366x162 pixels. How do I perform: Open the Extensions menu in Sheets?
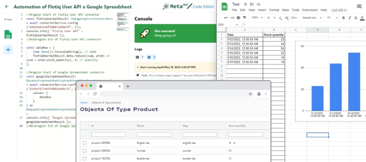[310, 10]
